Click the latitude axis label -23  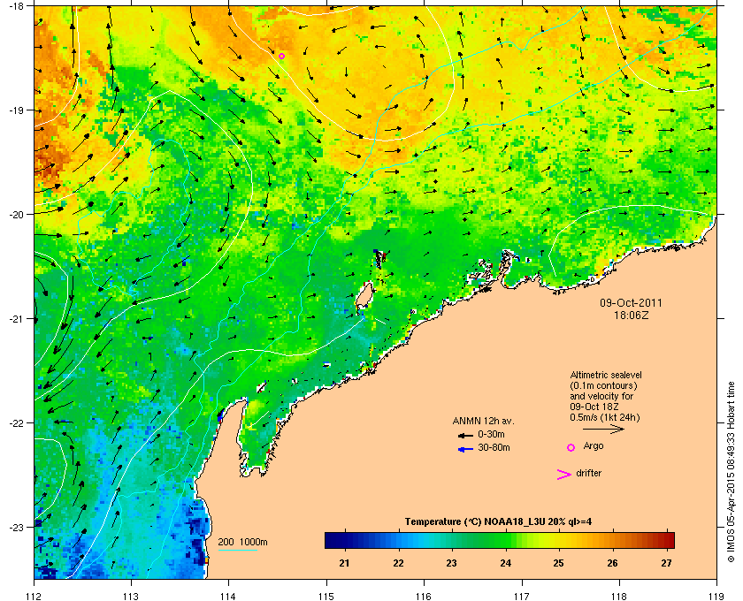point(15,527)
